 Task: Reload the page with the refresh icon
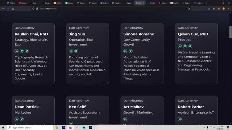pos(13,9)
